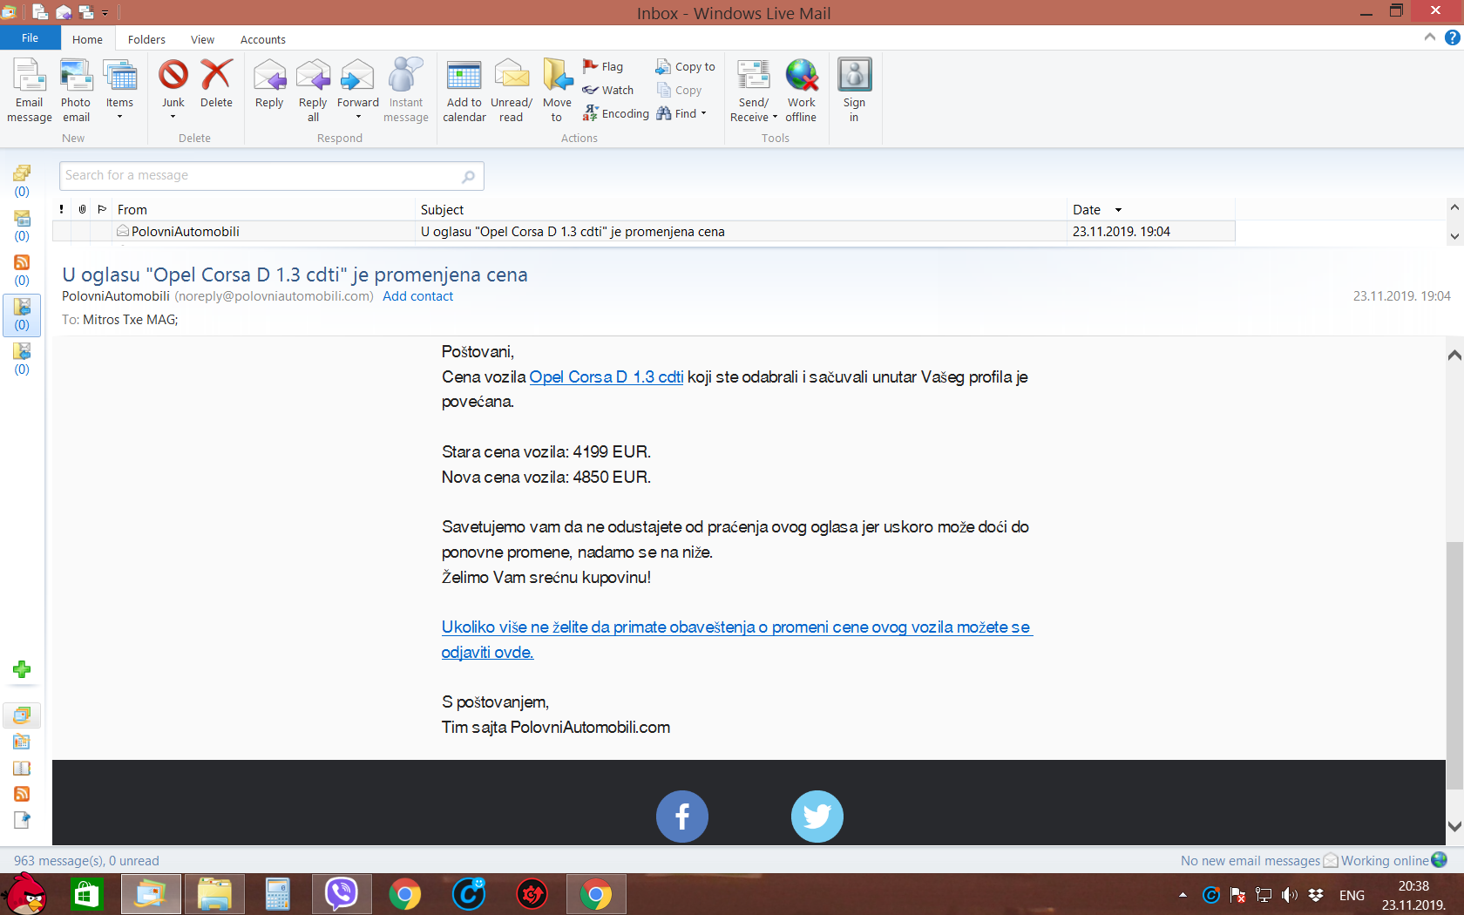Sort by priority exclamation column
This screenshot has width=1464, height=915.
62,209
